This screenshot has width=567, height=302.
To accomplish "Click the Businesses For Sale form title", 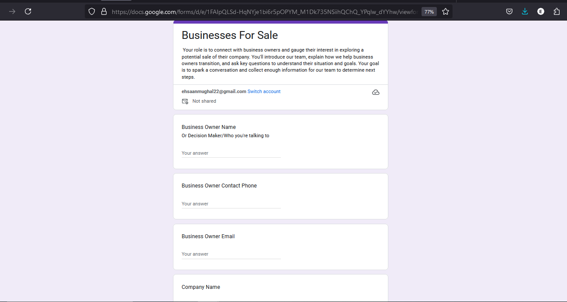I will (x=230, y=35).
